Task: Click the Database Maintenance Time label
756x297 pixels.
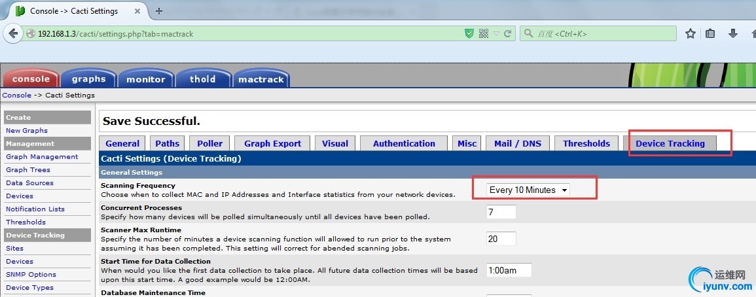Action: 153,292
